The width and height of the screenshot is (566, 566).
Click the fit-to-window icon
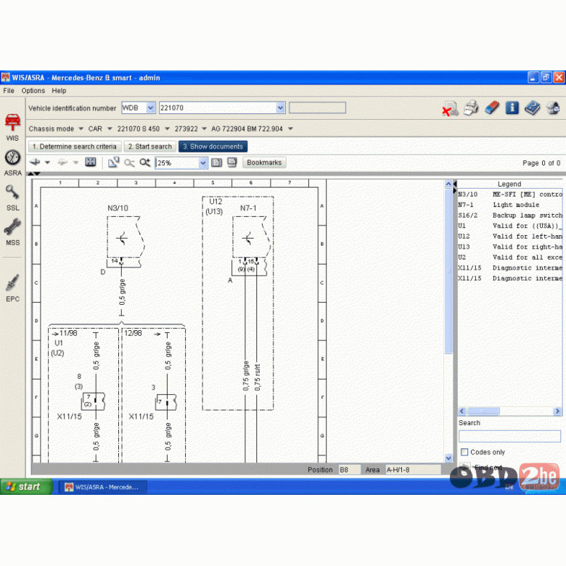pyautogui.click(x=90, y=162)
